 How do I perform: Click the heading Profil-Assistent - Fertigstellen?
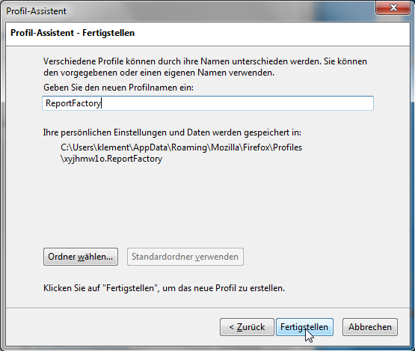[73, 33]
